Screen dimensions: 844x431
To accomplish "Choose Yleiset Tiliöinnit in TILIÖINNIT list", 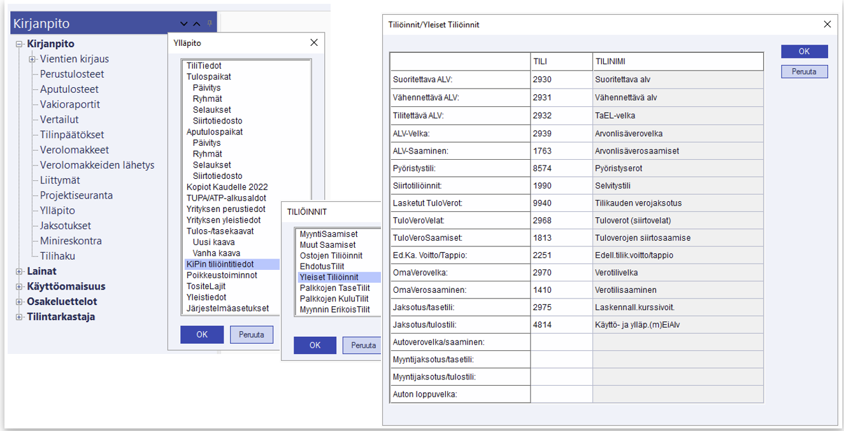I will tap(329, 278).
